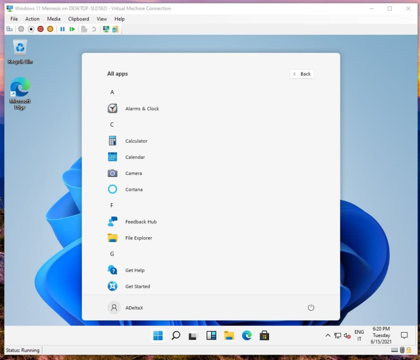Click the muted volume tray icon
This screenshot has height=360, width=420.
point(347,335)
